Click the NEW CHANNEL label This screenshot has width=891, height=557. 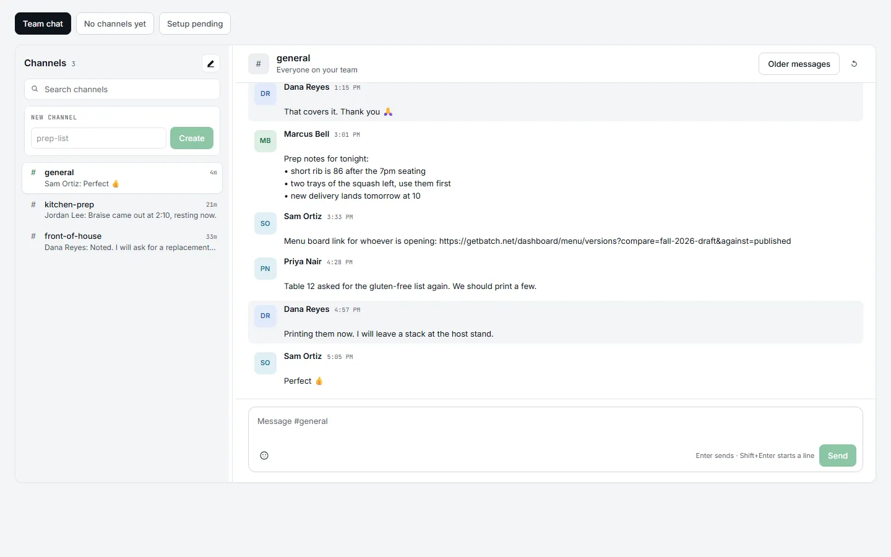pos(54,118)
